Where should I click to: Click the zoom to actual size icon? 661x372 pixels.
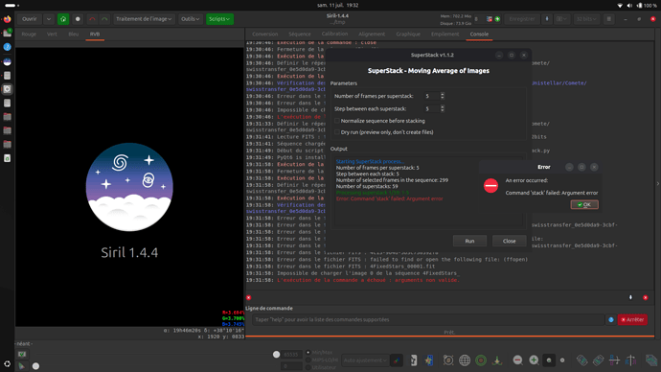[x=562, y=360]
